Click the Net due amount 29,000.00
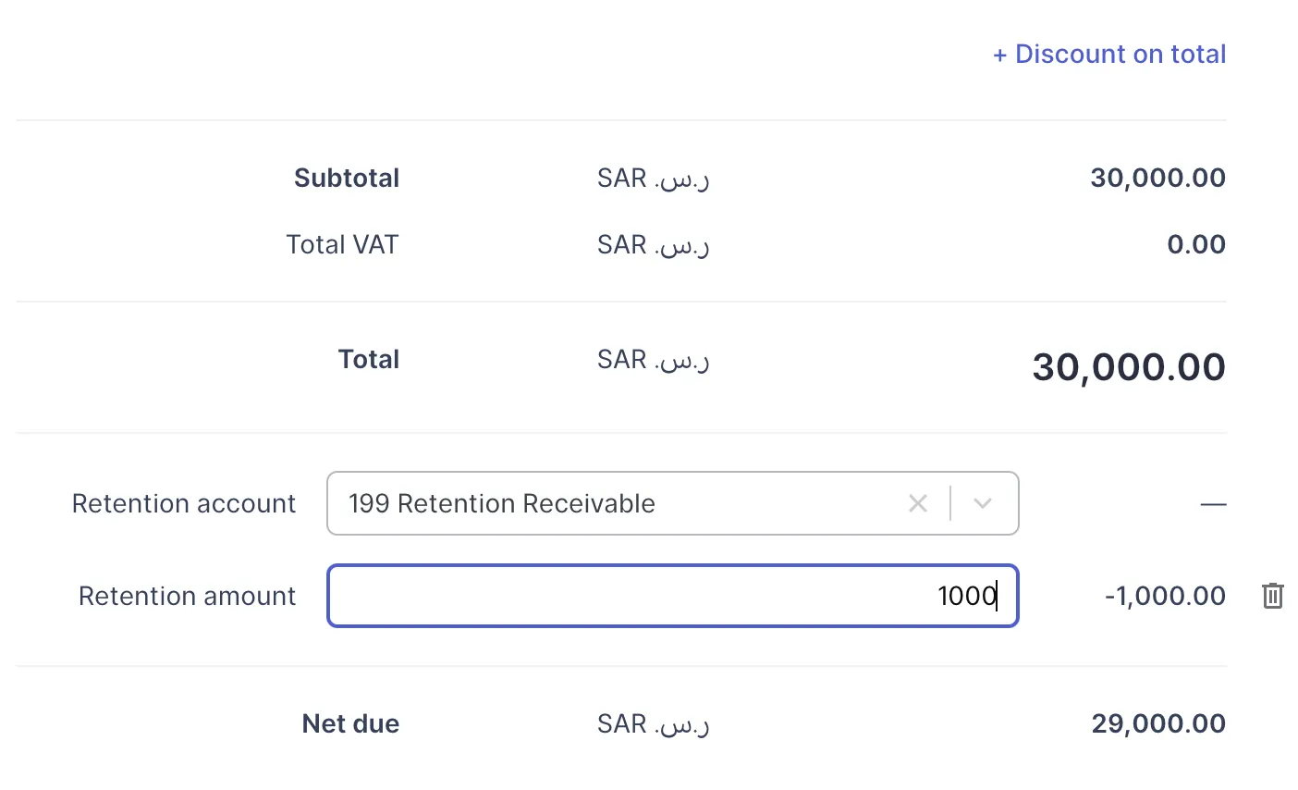 click(1157, 723)
